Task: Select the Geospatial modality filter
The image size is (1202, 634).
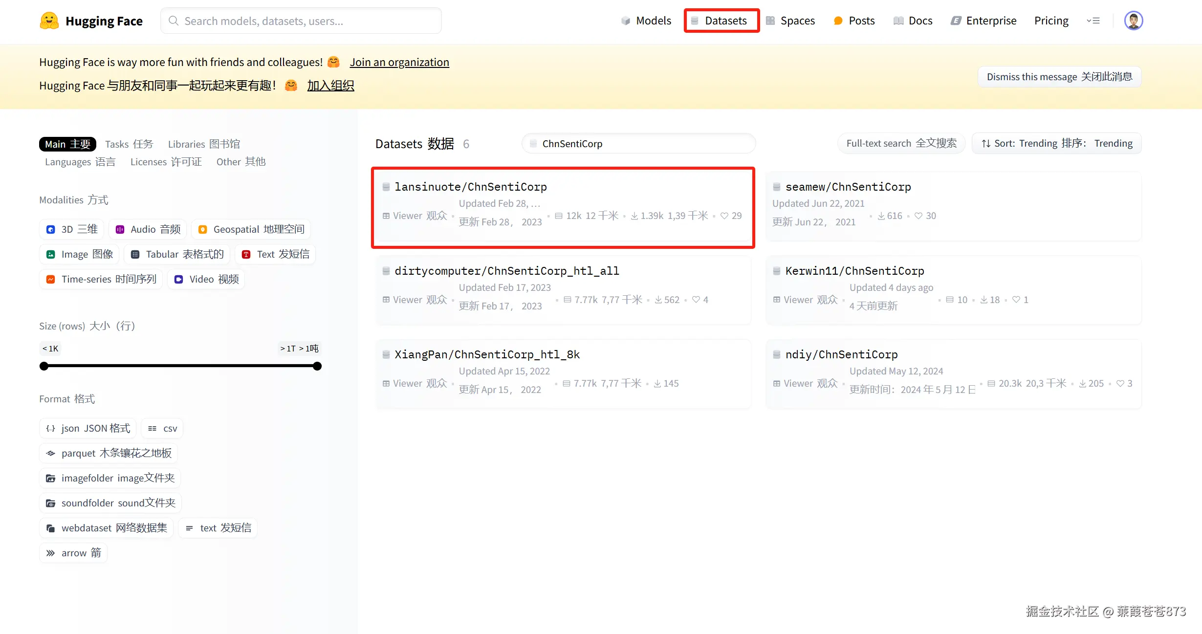Action: coord(251,229)
